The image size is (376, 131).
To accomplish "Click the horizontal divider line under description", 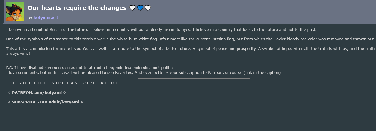I will (194, 78).
